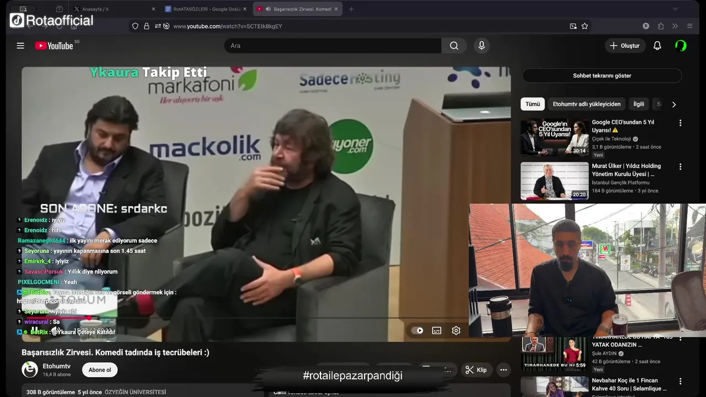The image size is (706, 397).
Task: Click the R extension icon in toolbar
Action: point(646,26)
